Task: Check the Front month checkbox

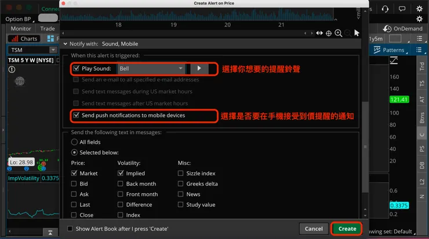Action: click(121, 194)
